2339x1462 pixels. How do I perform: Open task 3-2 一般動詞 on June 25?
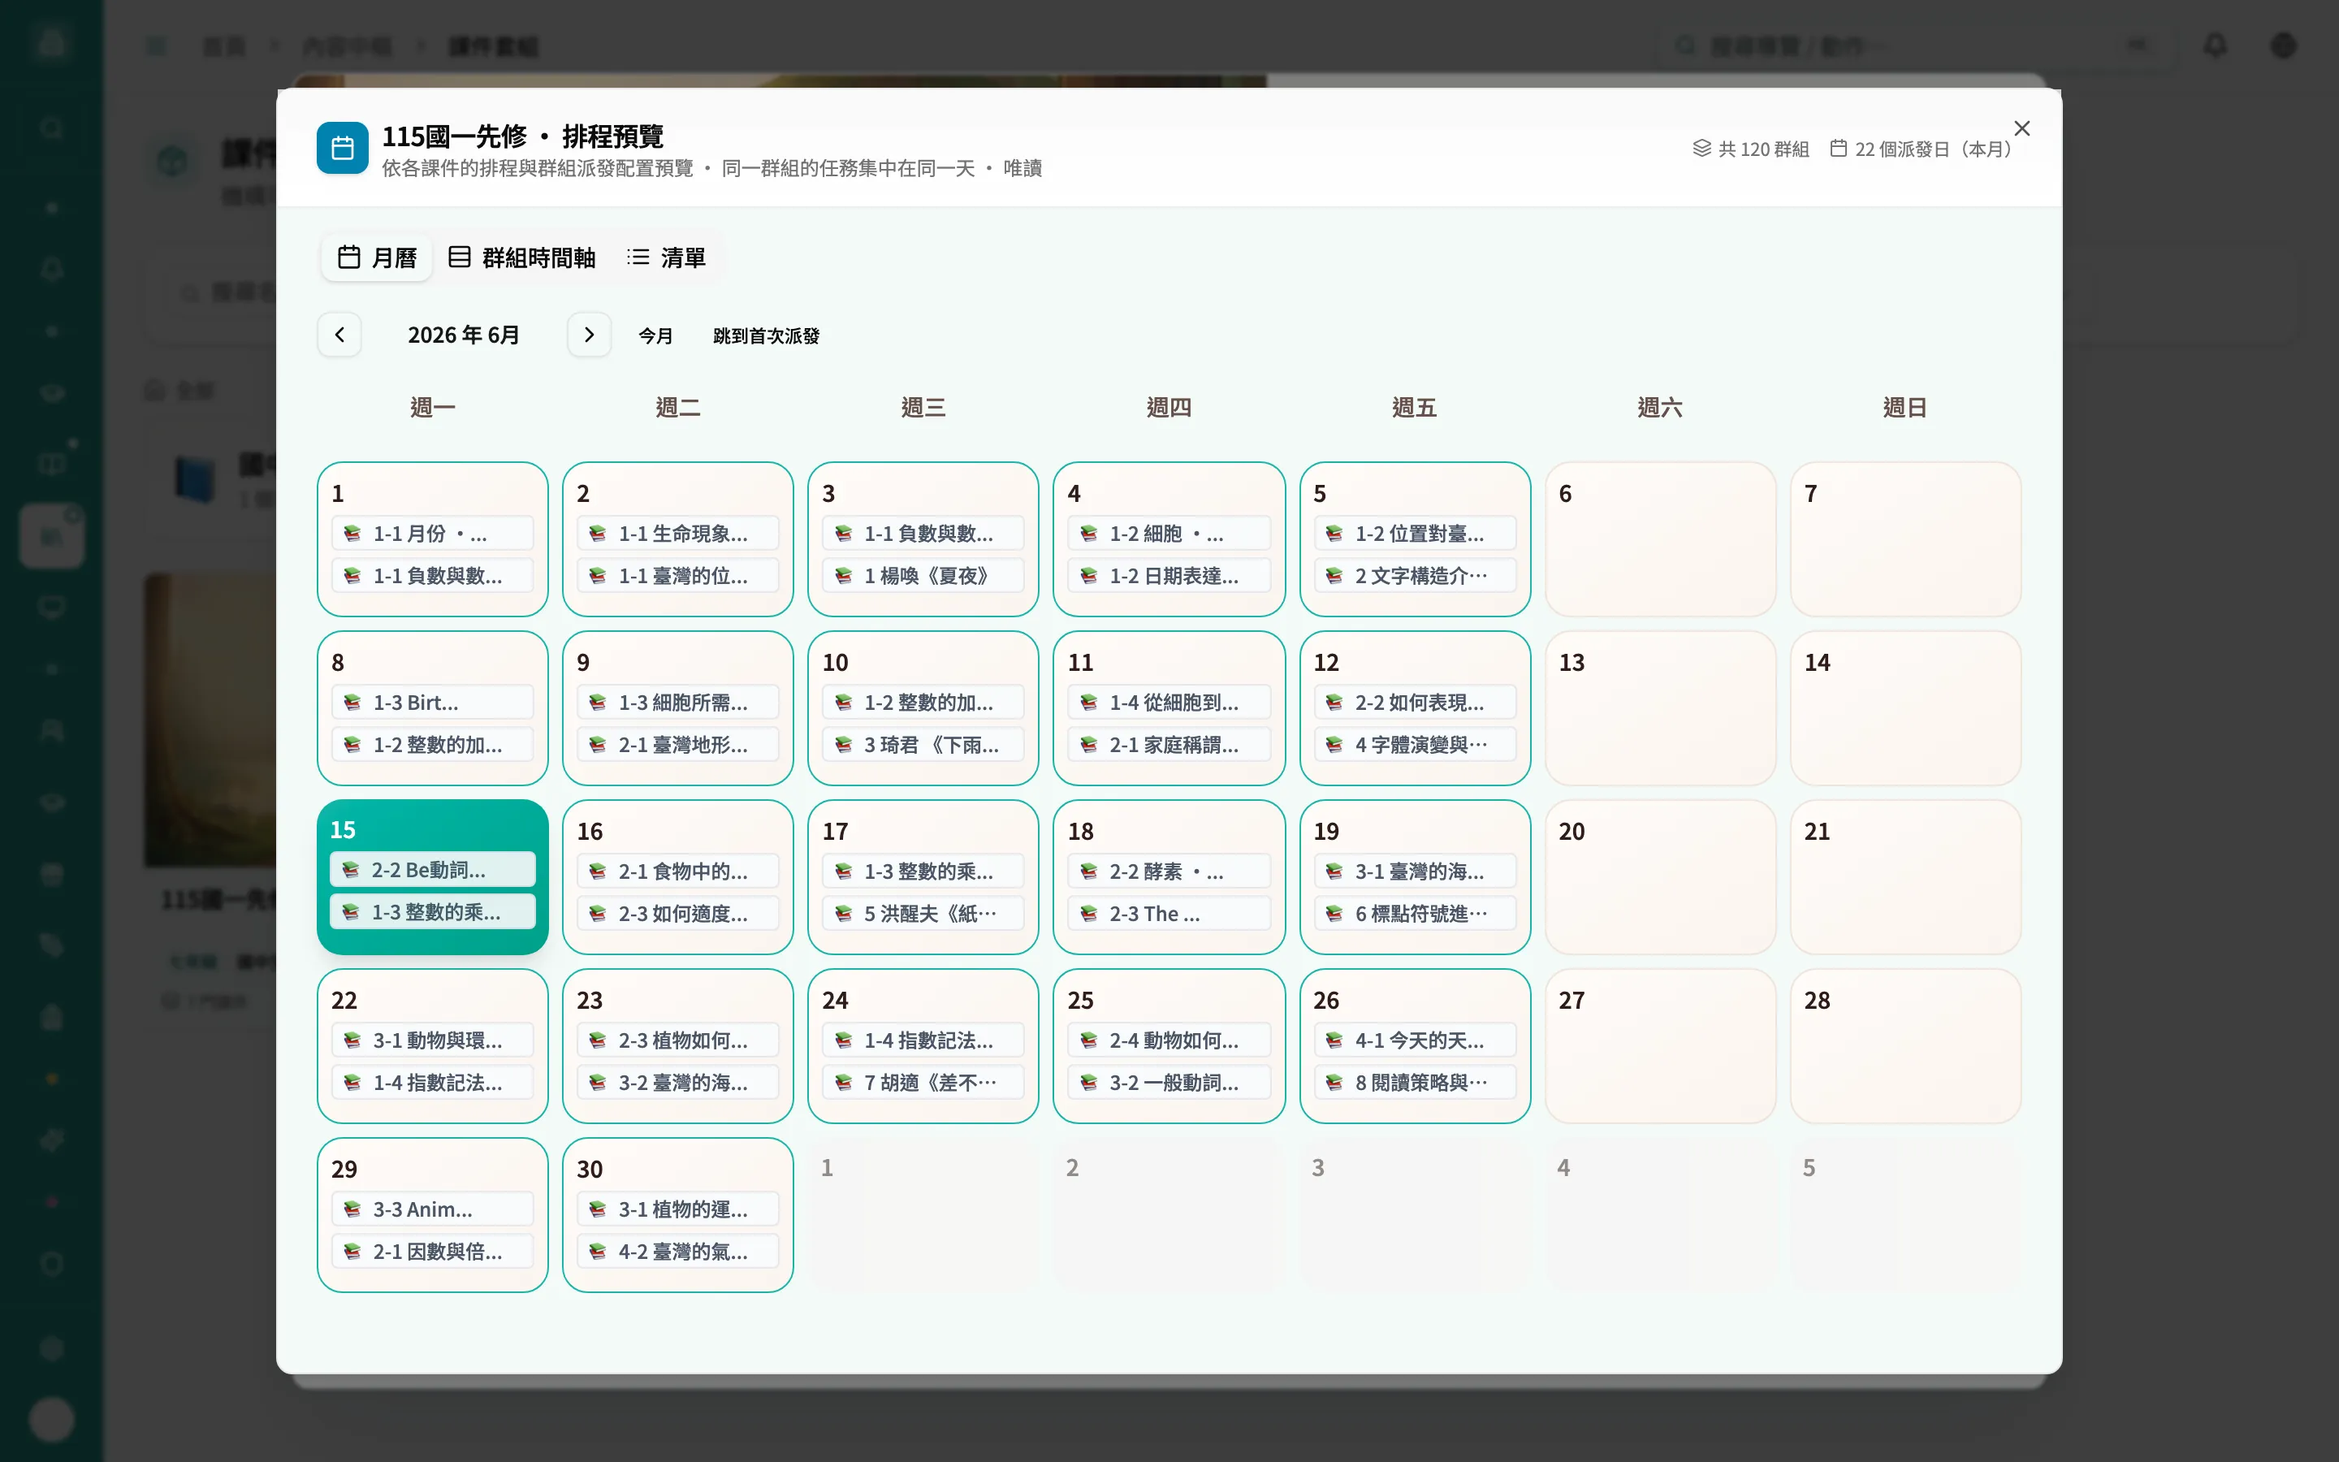[x=1169, y=1083]
